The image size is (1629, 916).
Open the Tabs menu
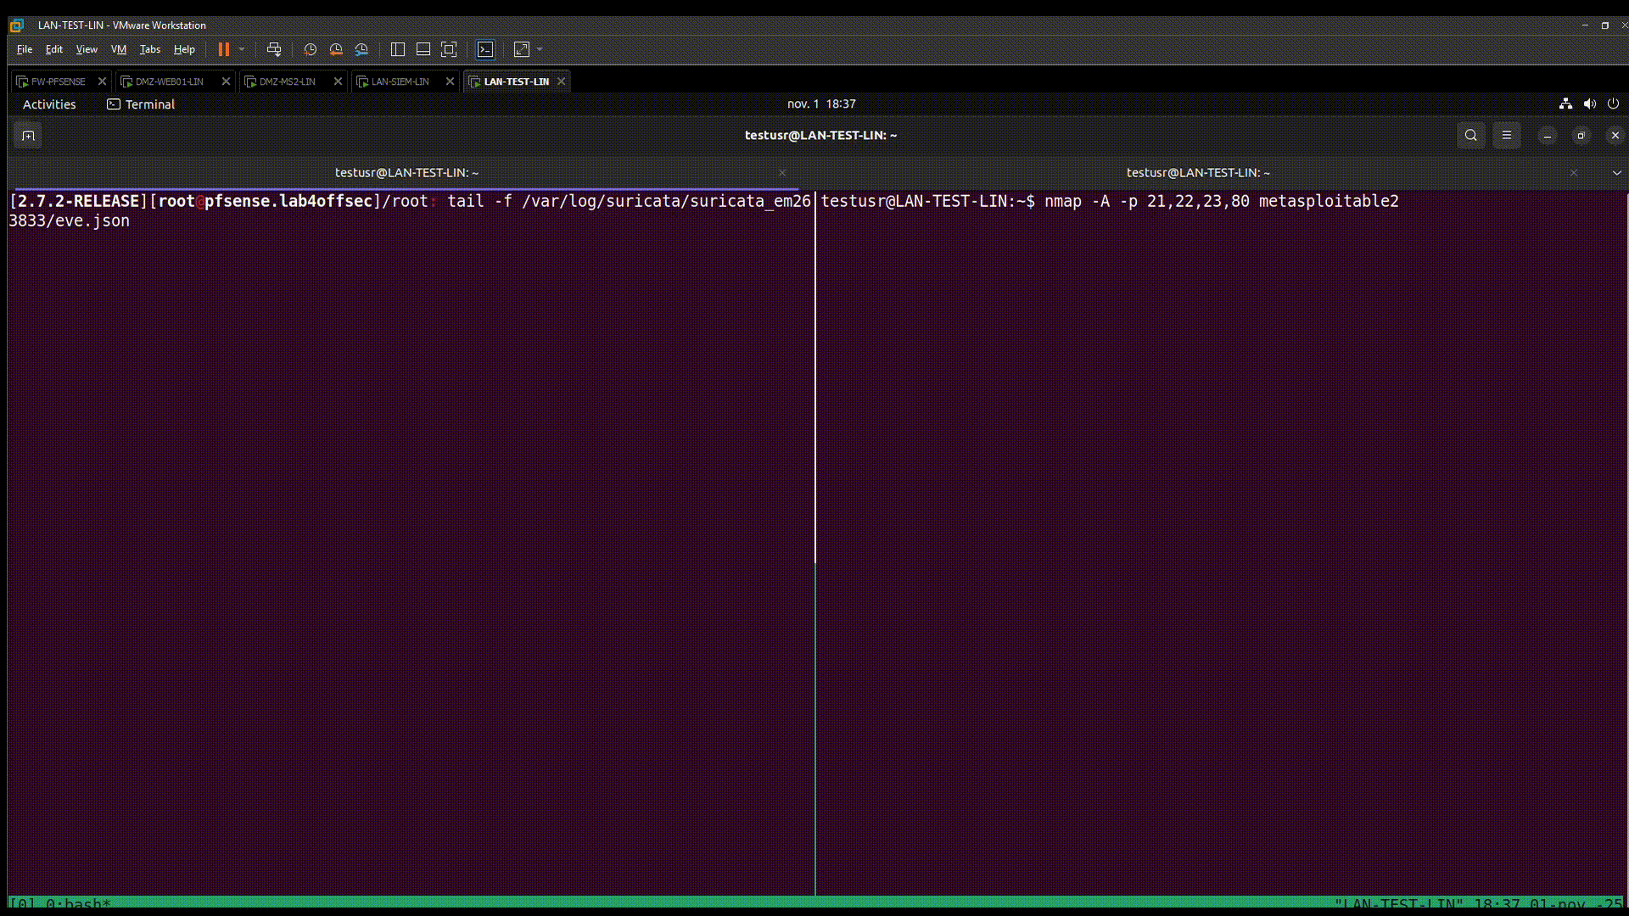pyautogui.click(x=150, y=49)
